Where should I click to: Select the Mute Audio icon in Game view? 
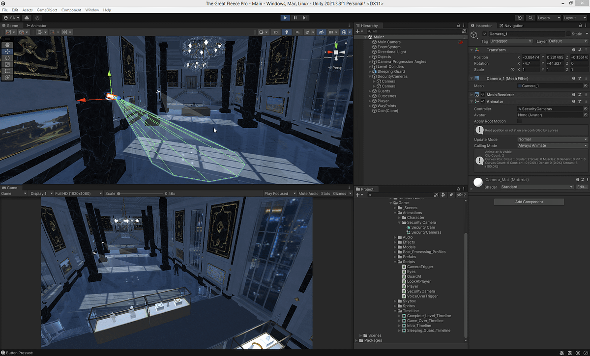click(309, 193)
